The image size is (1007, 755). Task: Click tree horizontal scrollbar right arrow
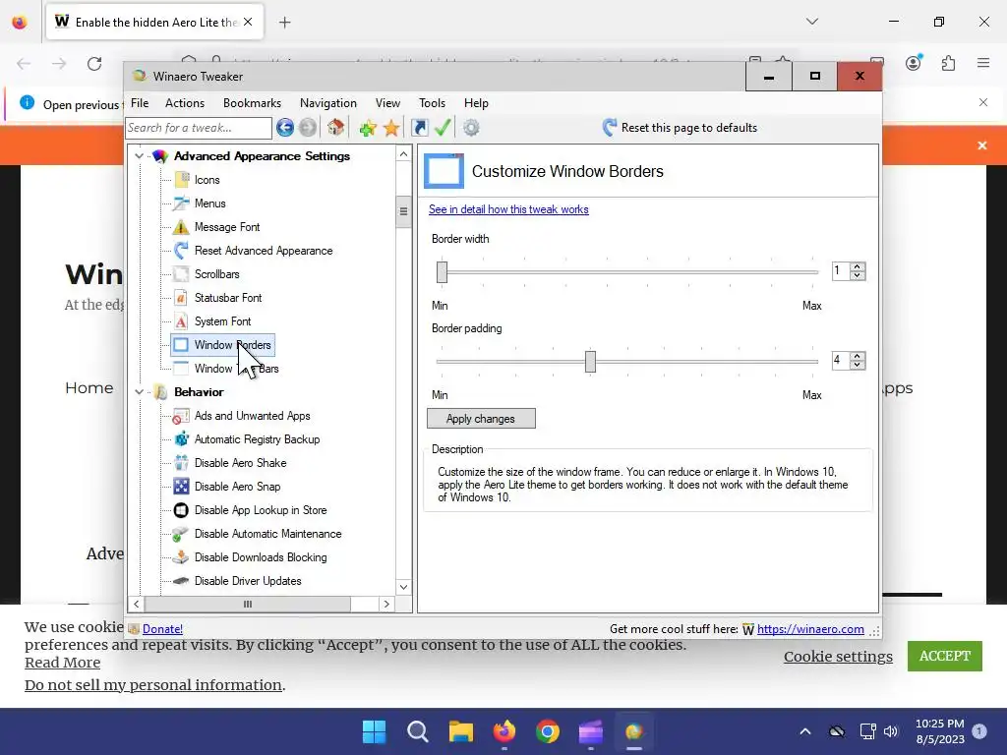(386, 605)
